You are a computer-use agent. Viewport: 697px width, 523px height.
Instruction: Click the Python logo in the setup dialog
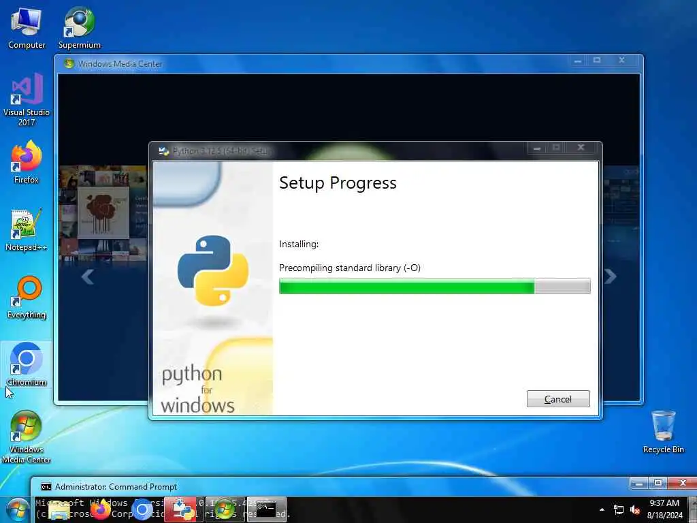point(213,270)
